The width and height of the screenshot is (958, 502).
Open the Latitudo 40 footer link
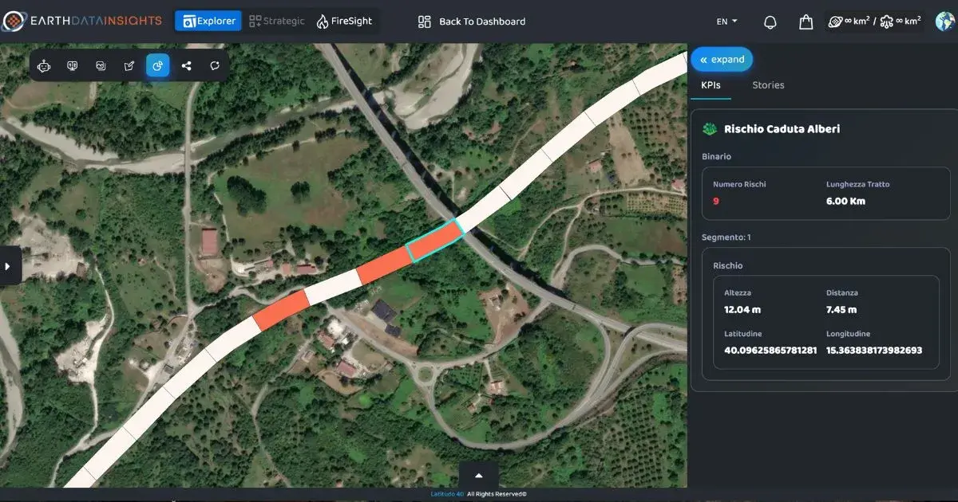point(447,495)
